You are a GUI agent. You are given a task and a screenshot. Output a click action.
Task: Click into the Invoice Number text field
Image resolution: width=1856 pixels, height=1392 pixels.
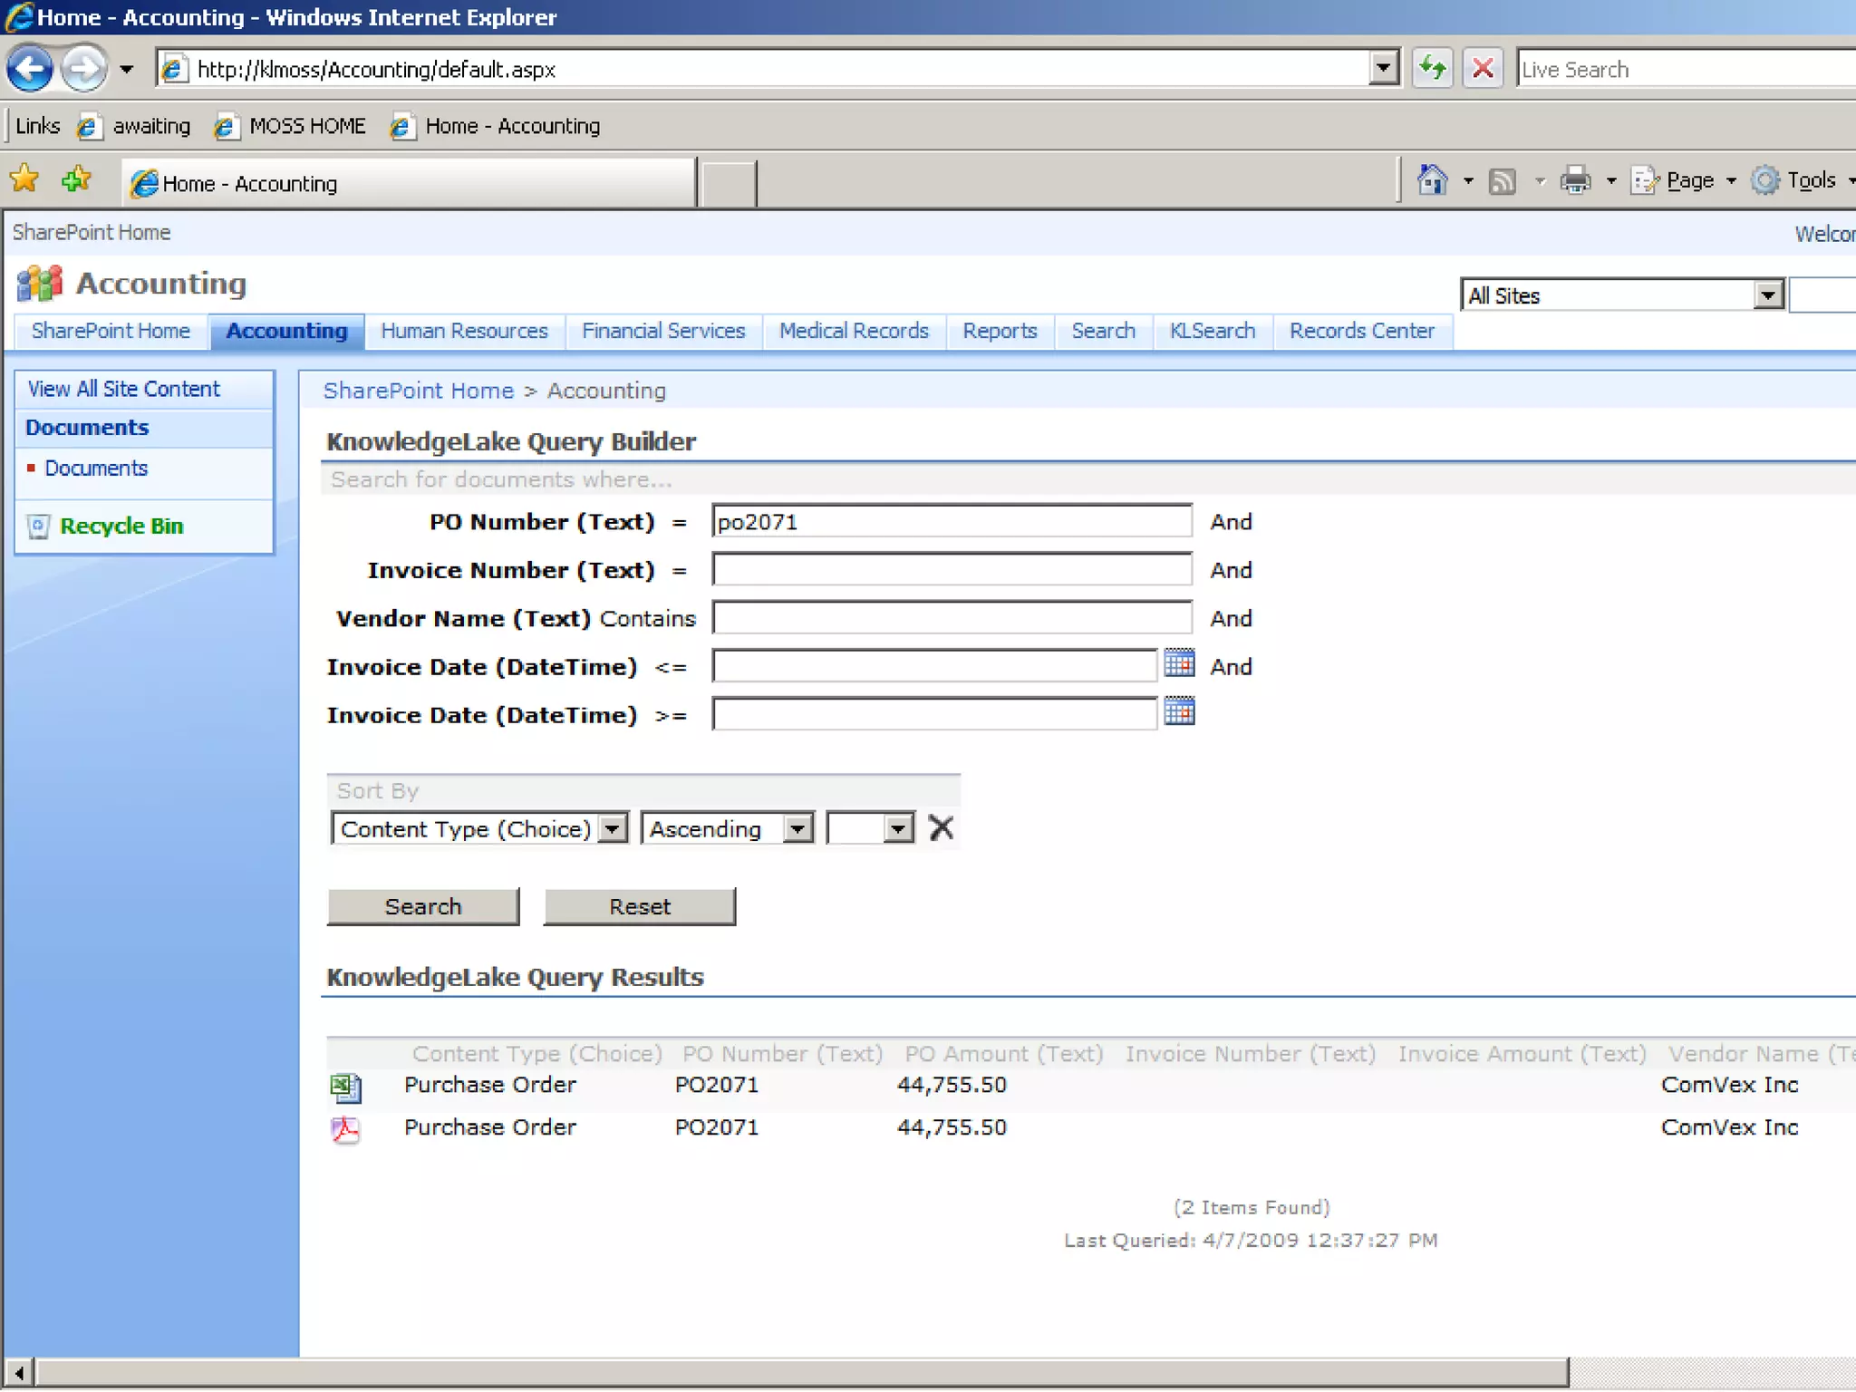pos(952,570)
